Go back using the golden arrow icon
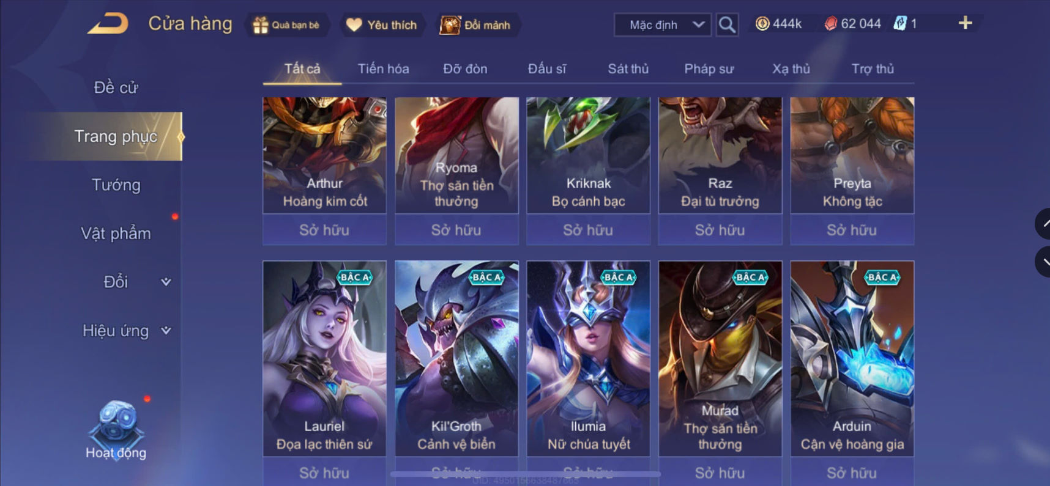The width and height of the screenshot is (1050, 486). (108, 24)
